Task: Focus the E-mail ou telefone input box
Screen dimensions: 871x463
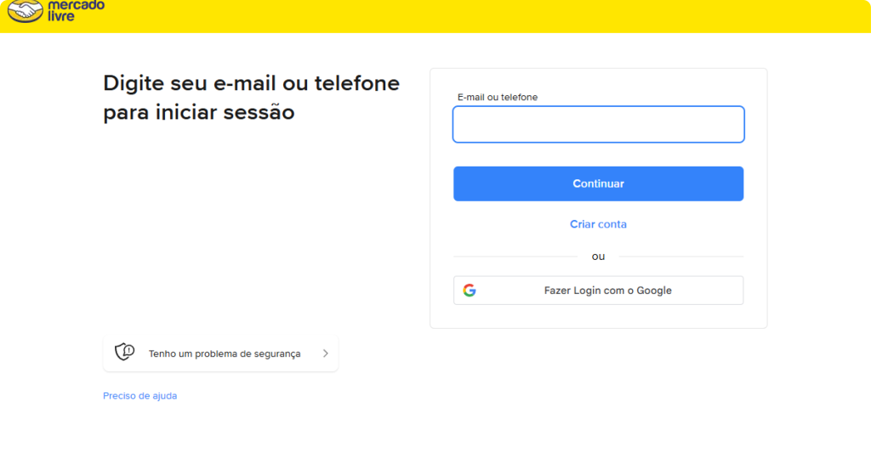Action: coord(598,124)
